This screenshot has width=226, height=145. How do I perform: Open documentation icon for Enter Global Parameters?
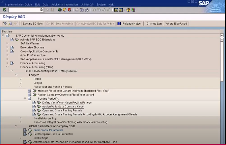click(x=25, y=130)
